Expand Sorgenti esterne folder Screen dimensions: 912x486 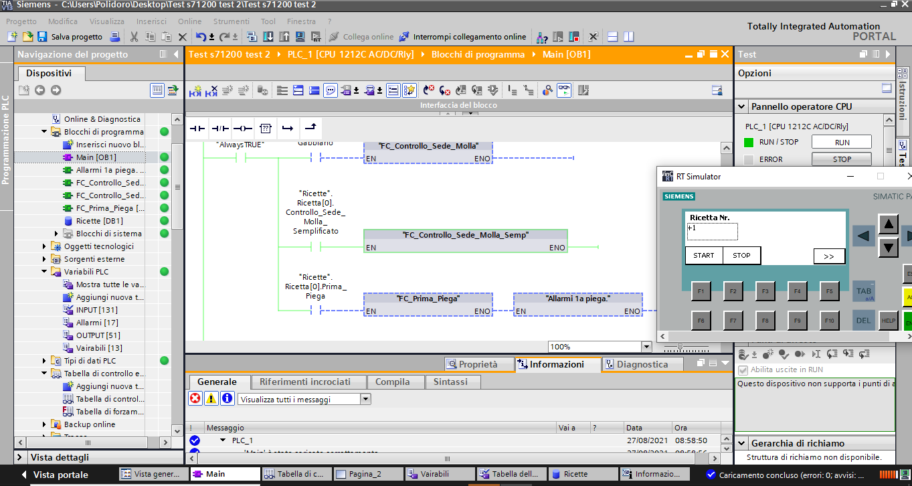(45, 259)
